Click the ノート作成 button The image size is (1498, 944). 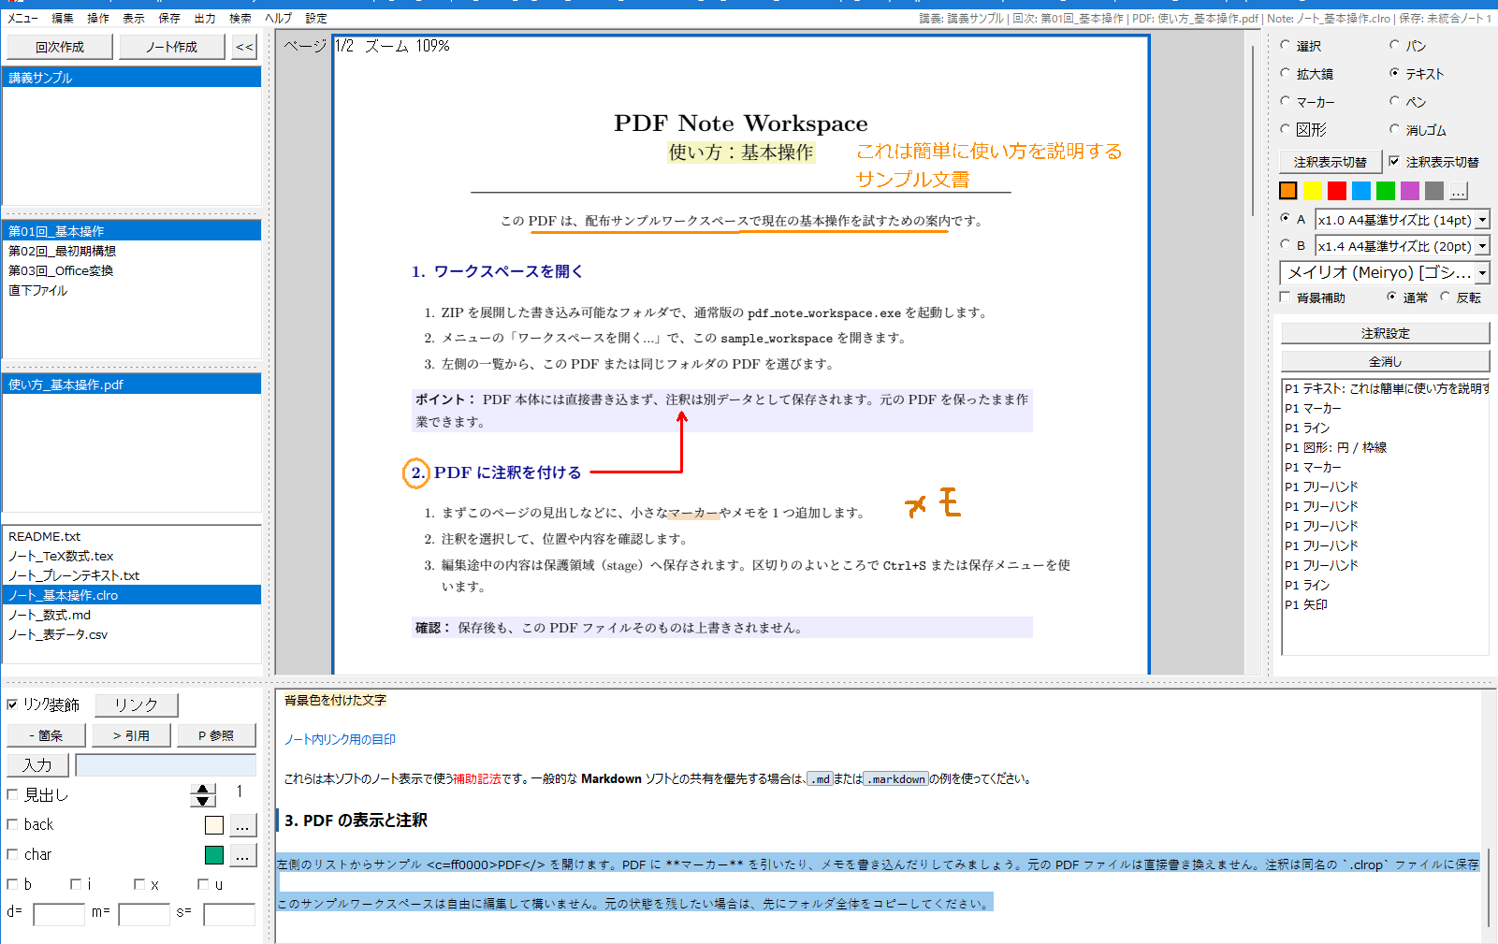(x=171, y=47)
